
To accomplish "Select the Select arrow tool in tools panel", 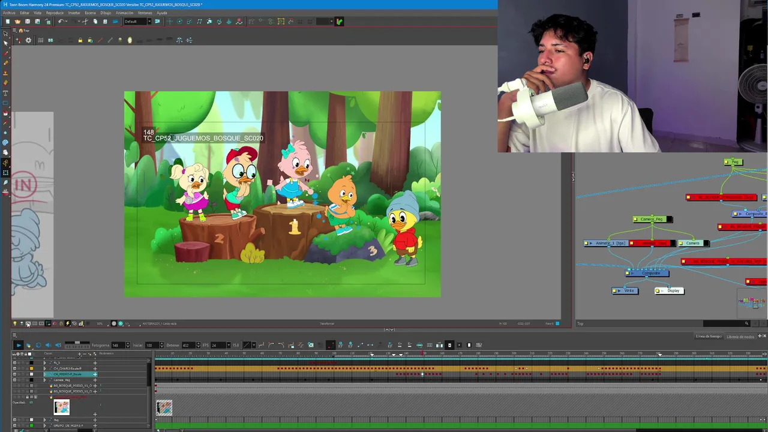I will [x=5, y=43].
